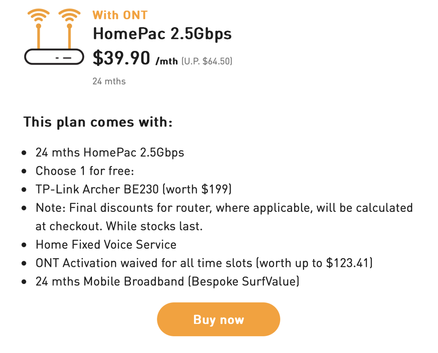Image resolution: width=438 pixels, height=353 pixels.
Task: Click the With ONT label
Action: coord(120,15)
